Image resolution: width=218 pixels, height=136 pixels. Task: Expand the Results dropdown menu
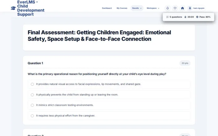(137, 8)
